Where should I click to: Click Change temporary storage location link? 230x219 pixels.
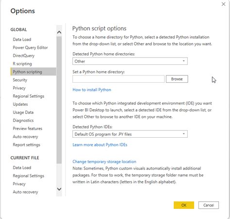[x=104, y=161]
